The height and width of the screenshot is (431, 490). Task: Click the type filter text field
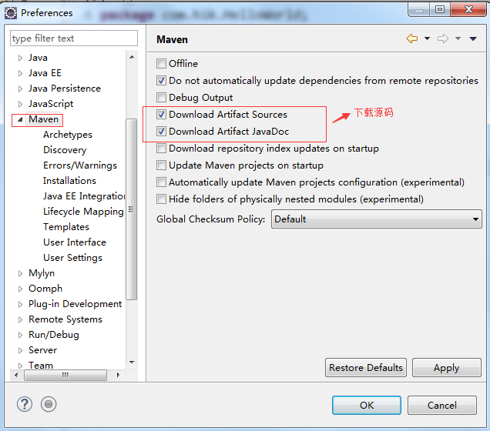74,38
